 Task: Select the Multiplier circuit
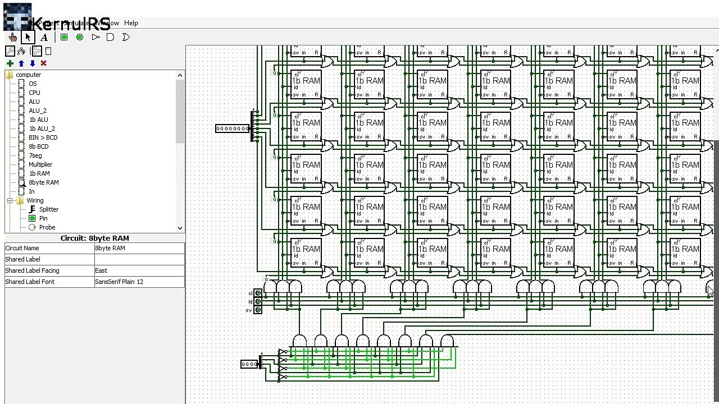(40, 164)
